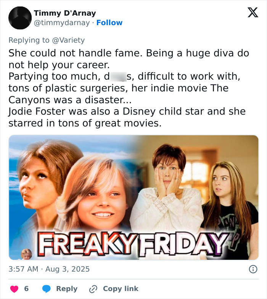267x299 pixels.
Task: Open the 3:57 AM Aug 3, 2025 timestamp
Action: pos(49,269)
